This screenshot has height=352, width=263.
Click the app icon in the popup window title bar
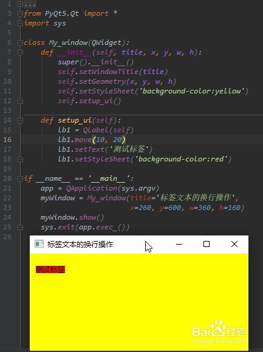(x=39, y=244)
